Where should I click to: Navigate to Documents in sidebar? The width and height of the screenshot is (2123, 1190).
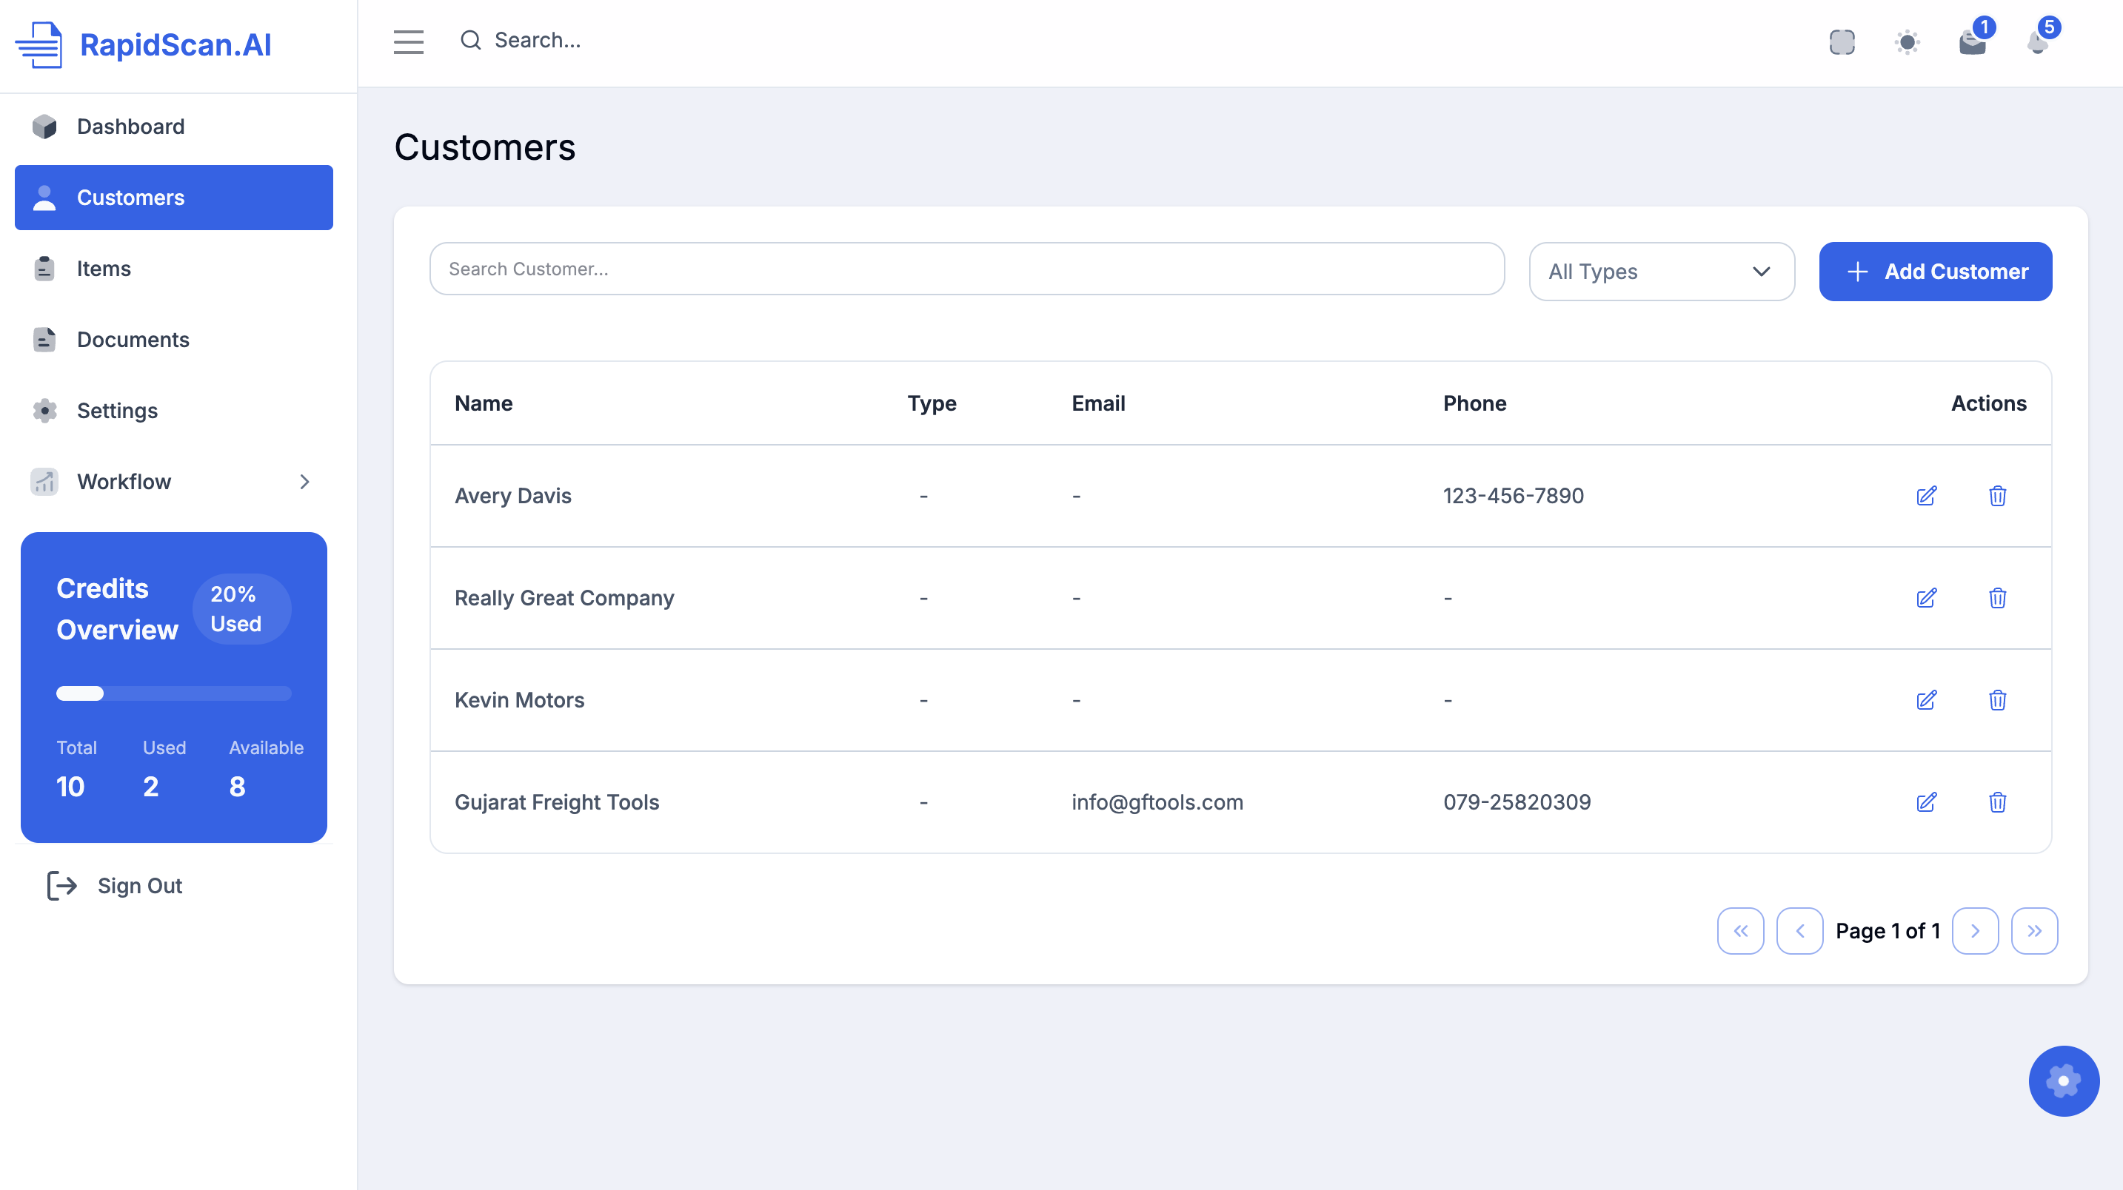pyautogui.click(x=133, y=339)
